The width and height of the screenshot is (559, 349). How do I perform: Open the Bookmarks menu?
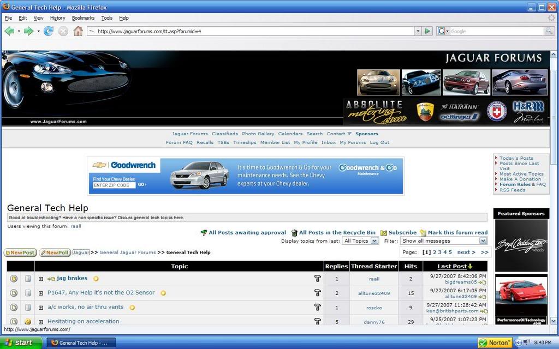tap(83, 18)
